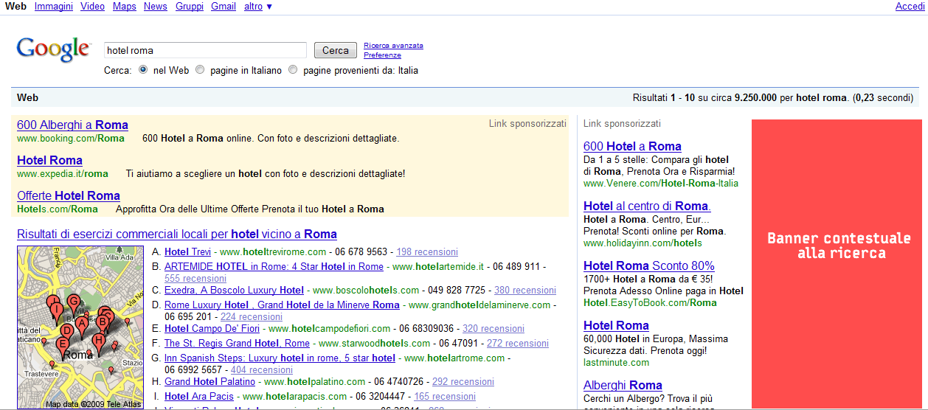Expand the 'altro' dropdown menu

pyautogui.click(x=257, y=7)
